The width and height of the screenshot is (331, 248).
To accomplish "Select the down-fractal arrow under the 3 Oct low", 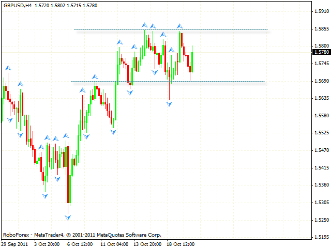I will 45,196.
